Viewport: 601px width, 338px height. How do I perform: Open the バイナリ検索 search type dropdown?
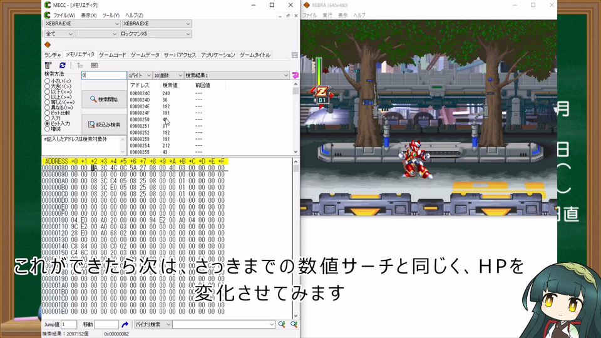tap(153, 325)
